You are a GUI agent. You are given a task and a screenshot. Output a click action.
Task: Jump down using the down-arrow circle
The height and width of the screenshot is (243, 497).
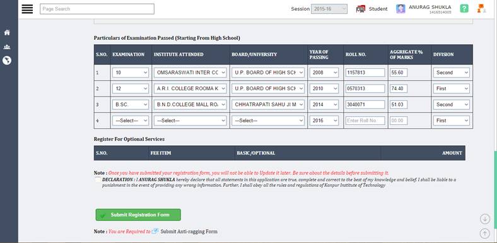coord(484,219)
